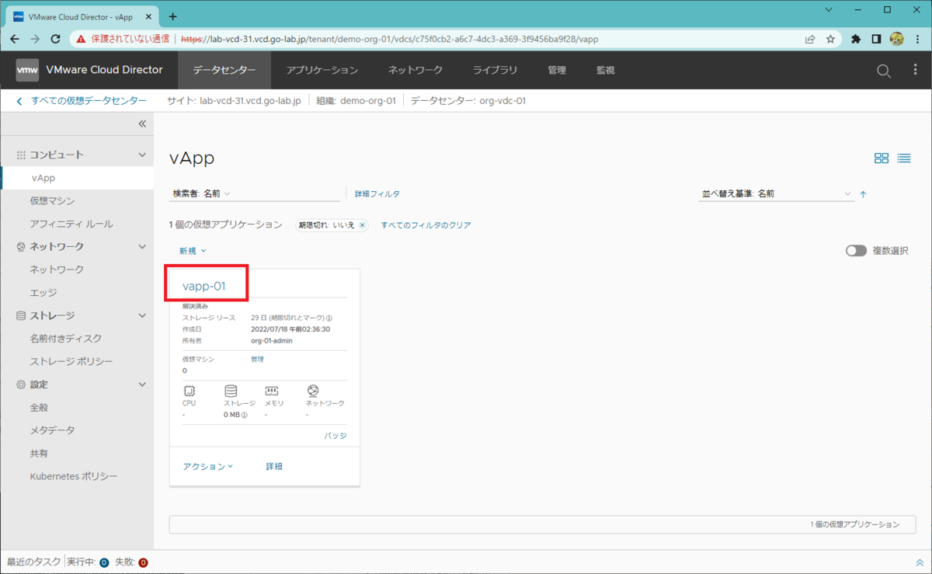Screen dimensions: 932x574
Task: Collapse the ネットワーク sidebar section
Action: pos(142,246)
